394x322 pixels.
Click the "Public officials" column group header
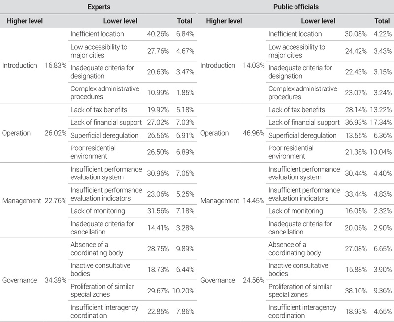(x=295, y=7)
